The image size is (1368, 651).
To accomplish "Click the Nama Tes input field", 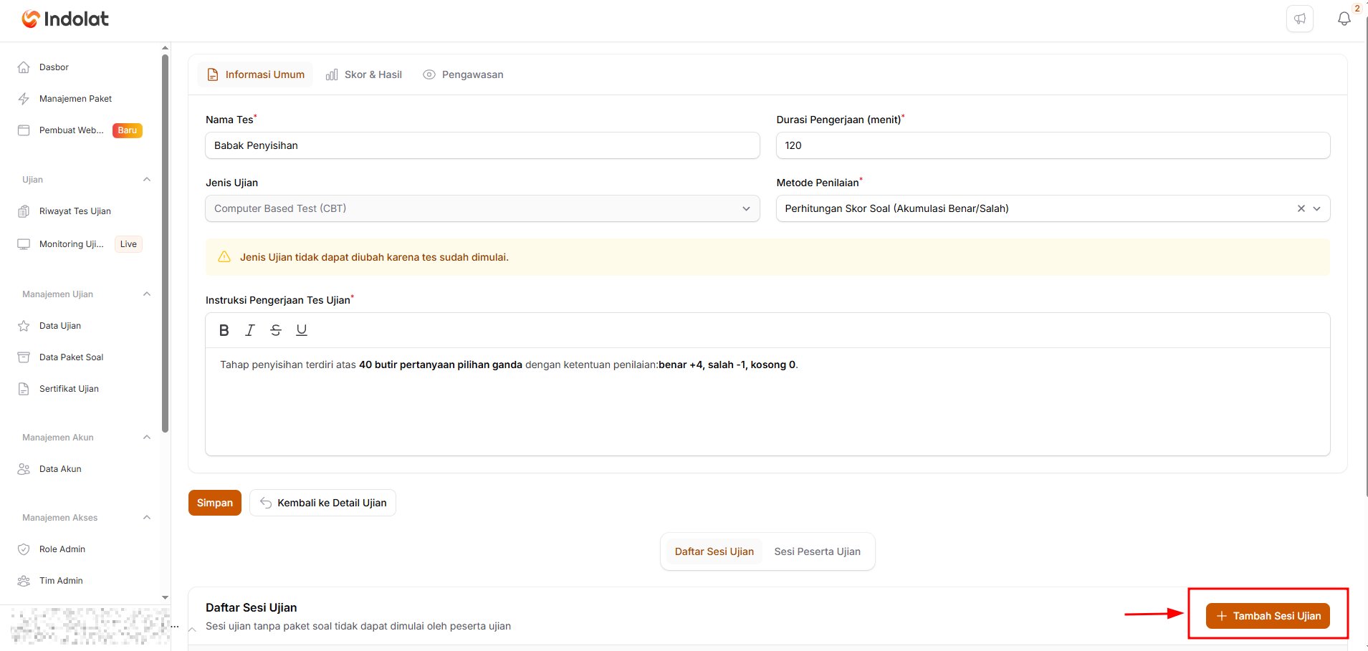I will pyautogui.click(x=482, y=145).
